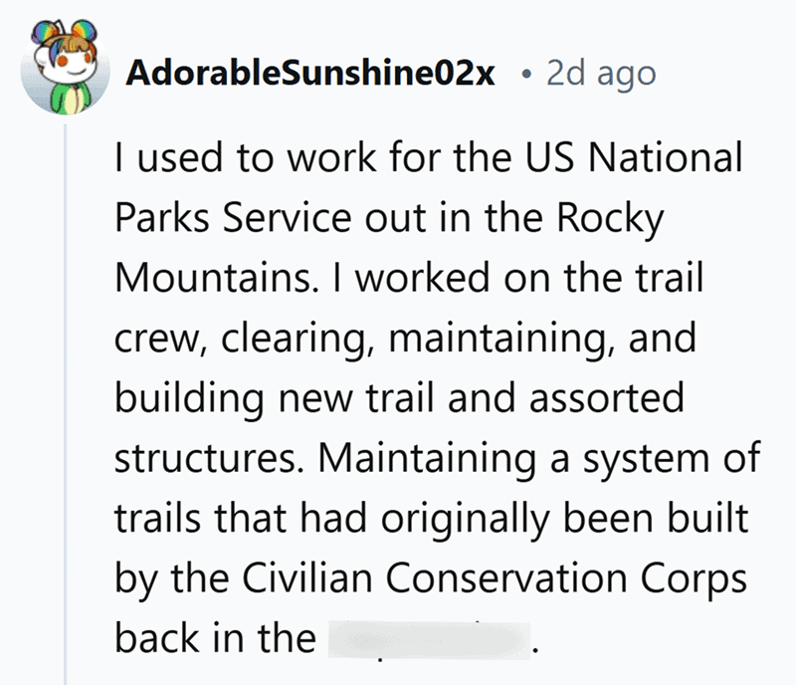The height and width of the screenshot is (685, 796).
Task: Click the word 'Mountains.' in the comment body
Action: click(x=217, y=278)
